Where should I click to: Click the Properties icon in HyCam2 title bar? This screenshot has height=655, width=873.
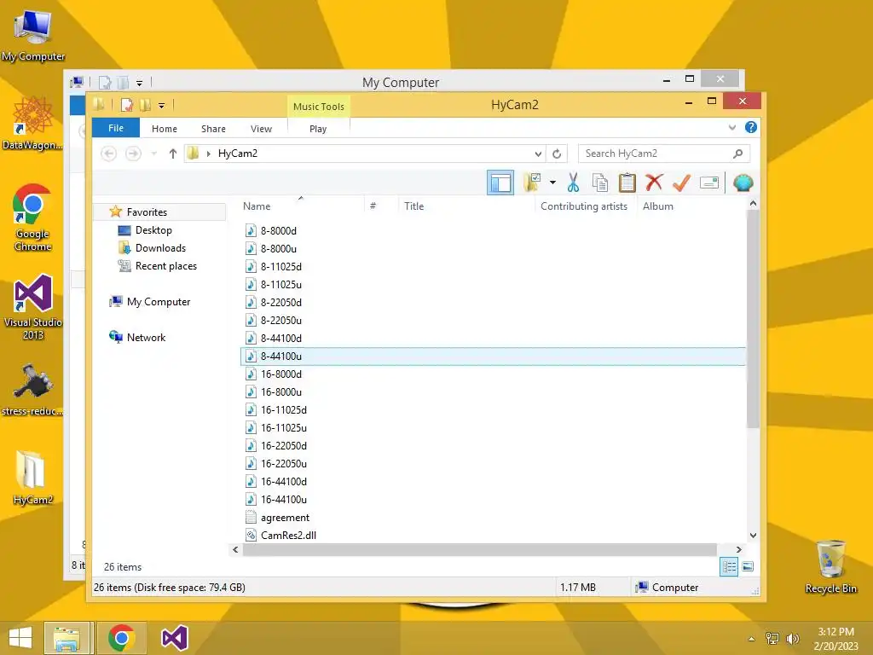pyautogui.click(x=127, y=105)
